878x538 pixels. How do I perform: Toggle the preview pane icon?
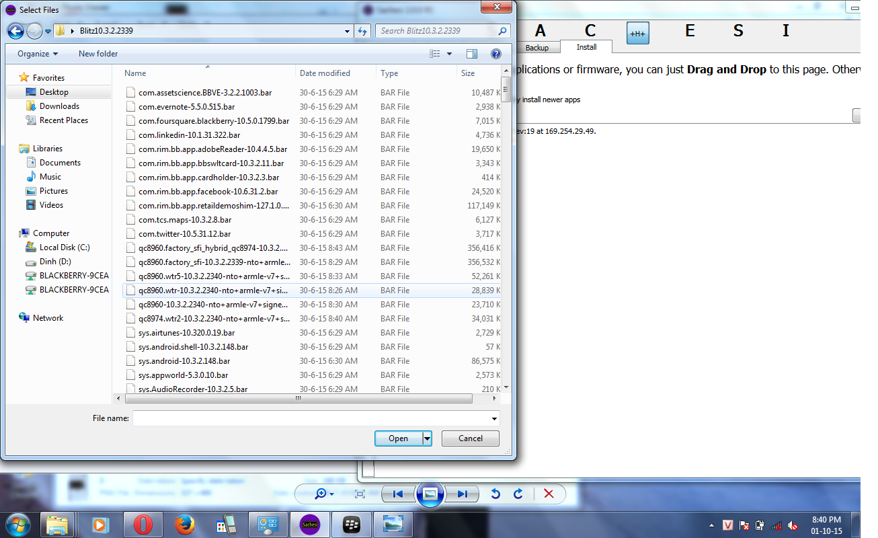pyautogui.click(x=472, y=54)
